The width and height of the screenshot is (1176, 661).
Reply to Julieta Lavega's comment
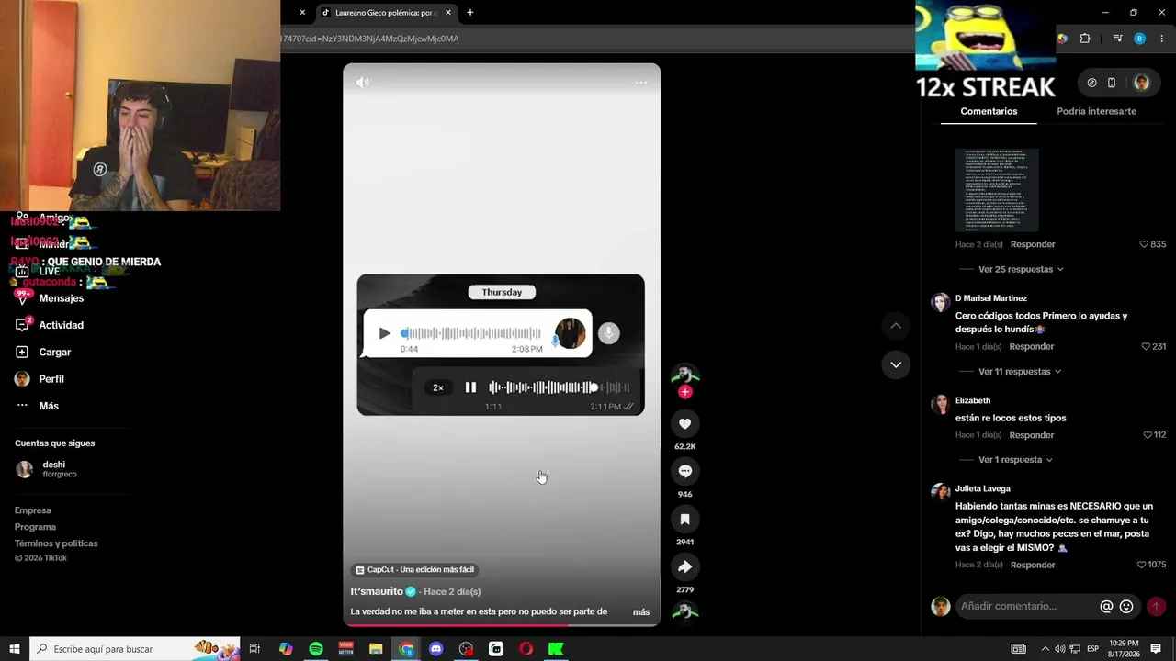pos(1033,565)
